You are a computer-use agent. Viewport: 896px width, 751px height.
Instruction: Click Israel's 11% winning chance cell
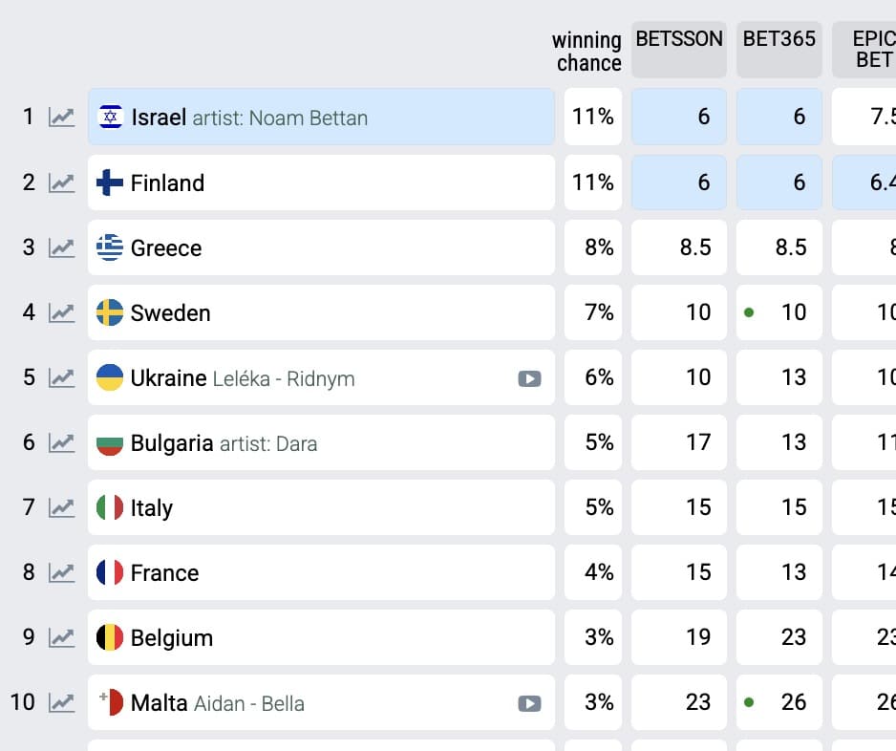click(x=593, y=118)
